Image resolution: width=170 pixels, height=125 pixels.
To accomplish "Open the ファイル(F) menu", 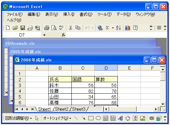I will 14,14.
